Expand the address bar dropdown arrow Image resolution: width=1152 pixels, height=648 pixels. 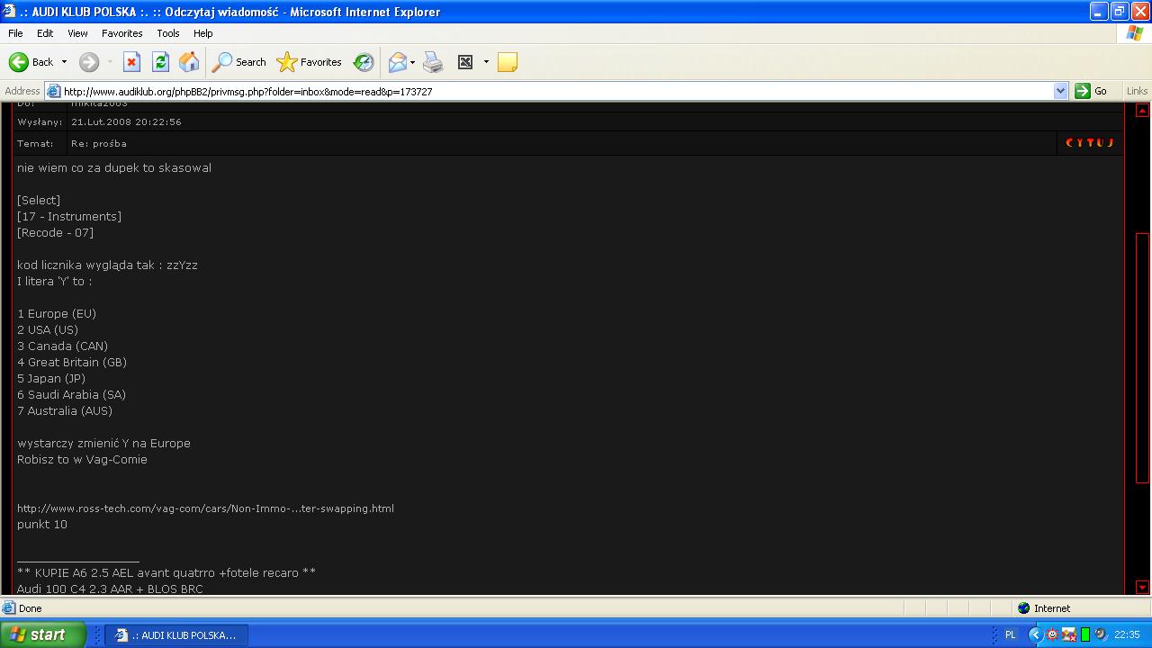point(1060,91)
